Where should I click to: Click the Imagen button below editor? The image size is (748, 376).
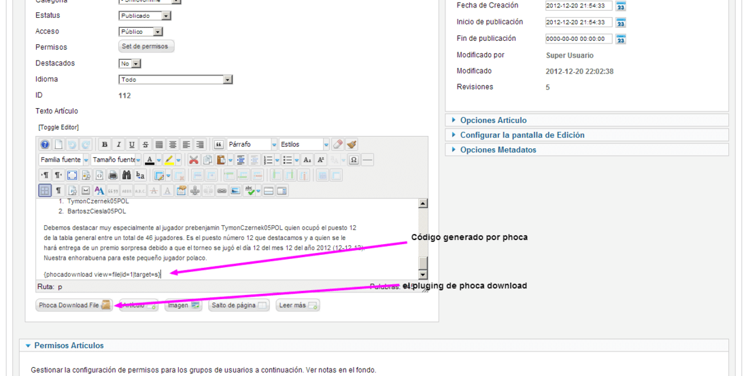pos(183,305)
